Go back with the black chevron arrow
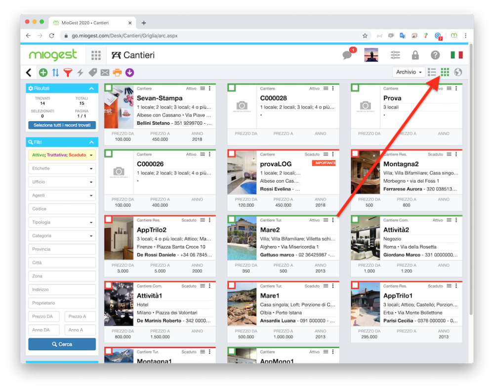The height and width of the screenshot is (390, 494). pos(29,73)
